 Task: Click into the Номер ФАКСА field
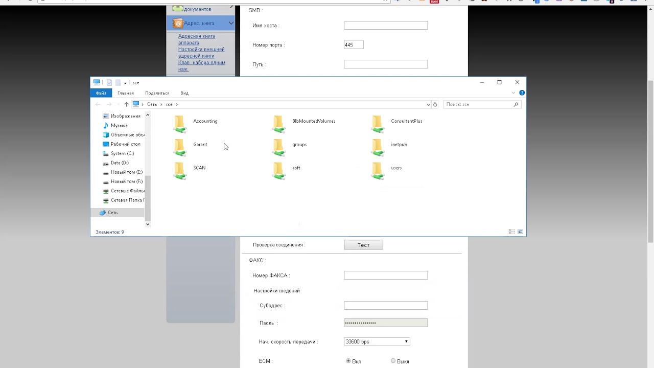coord(386,275)
